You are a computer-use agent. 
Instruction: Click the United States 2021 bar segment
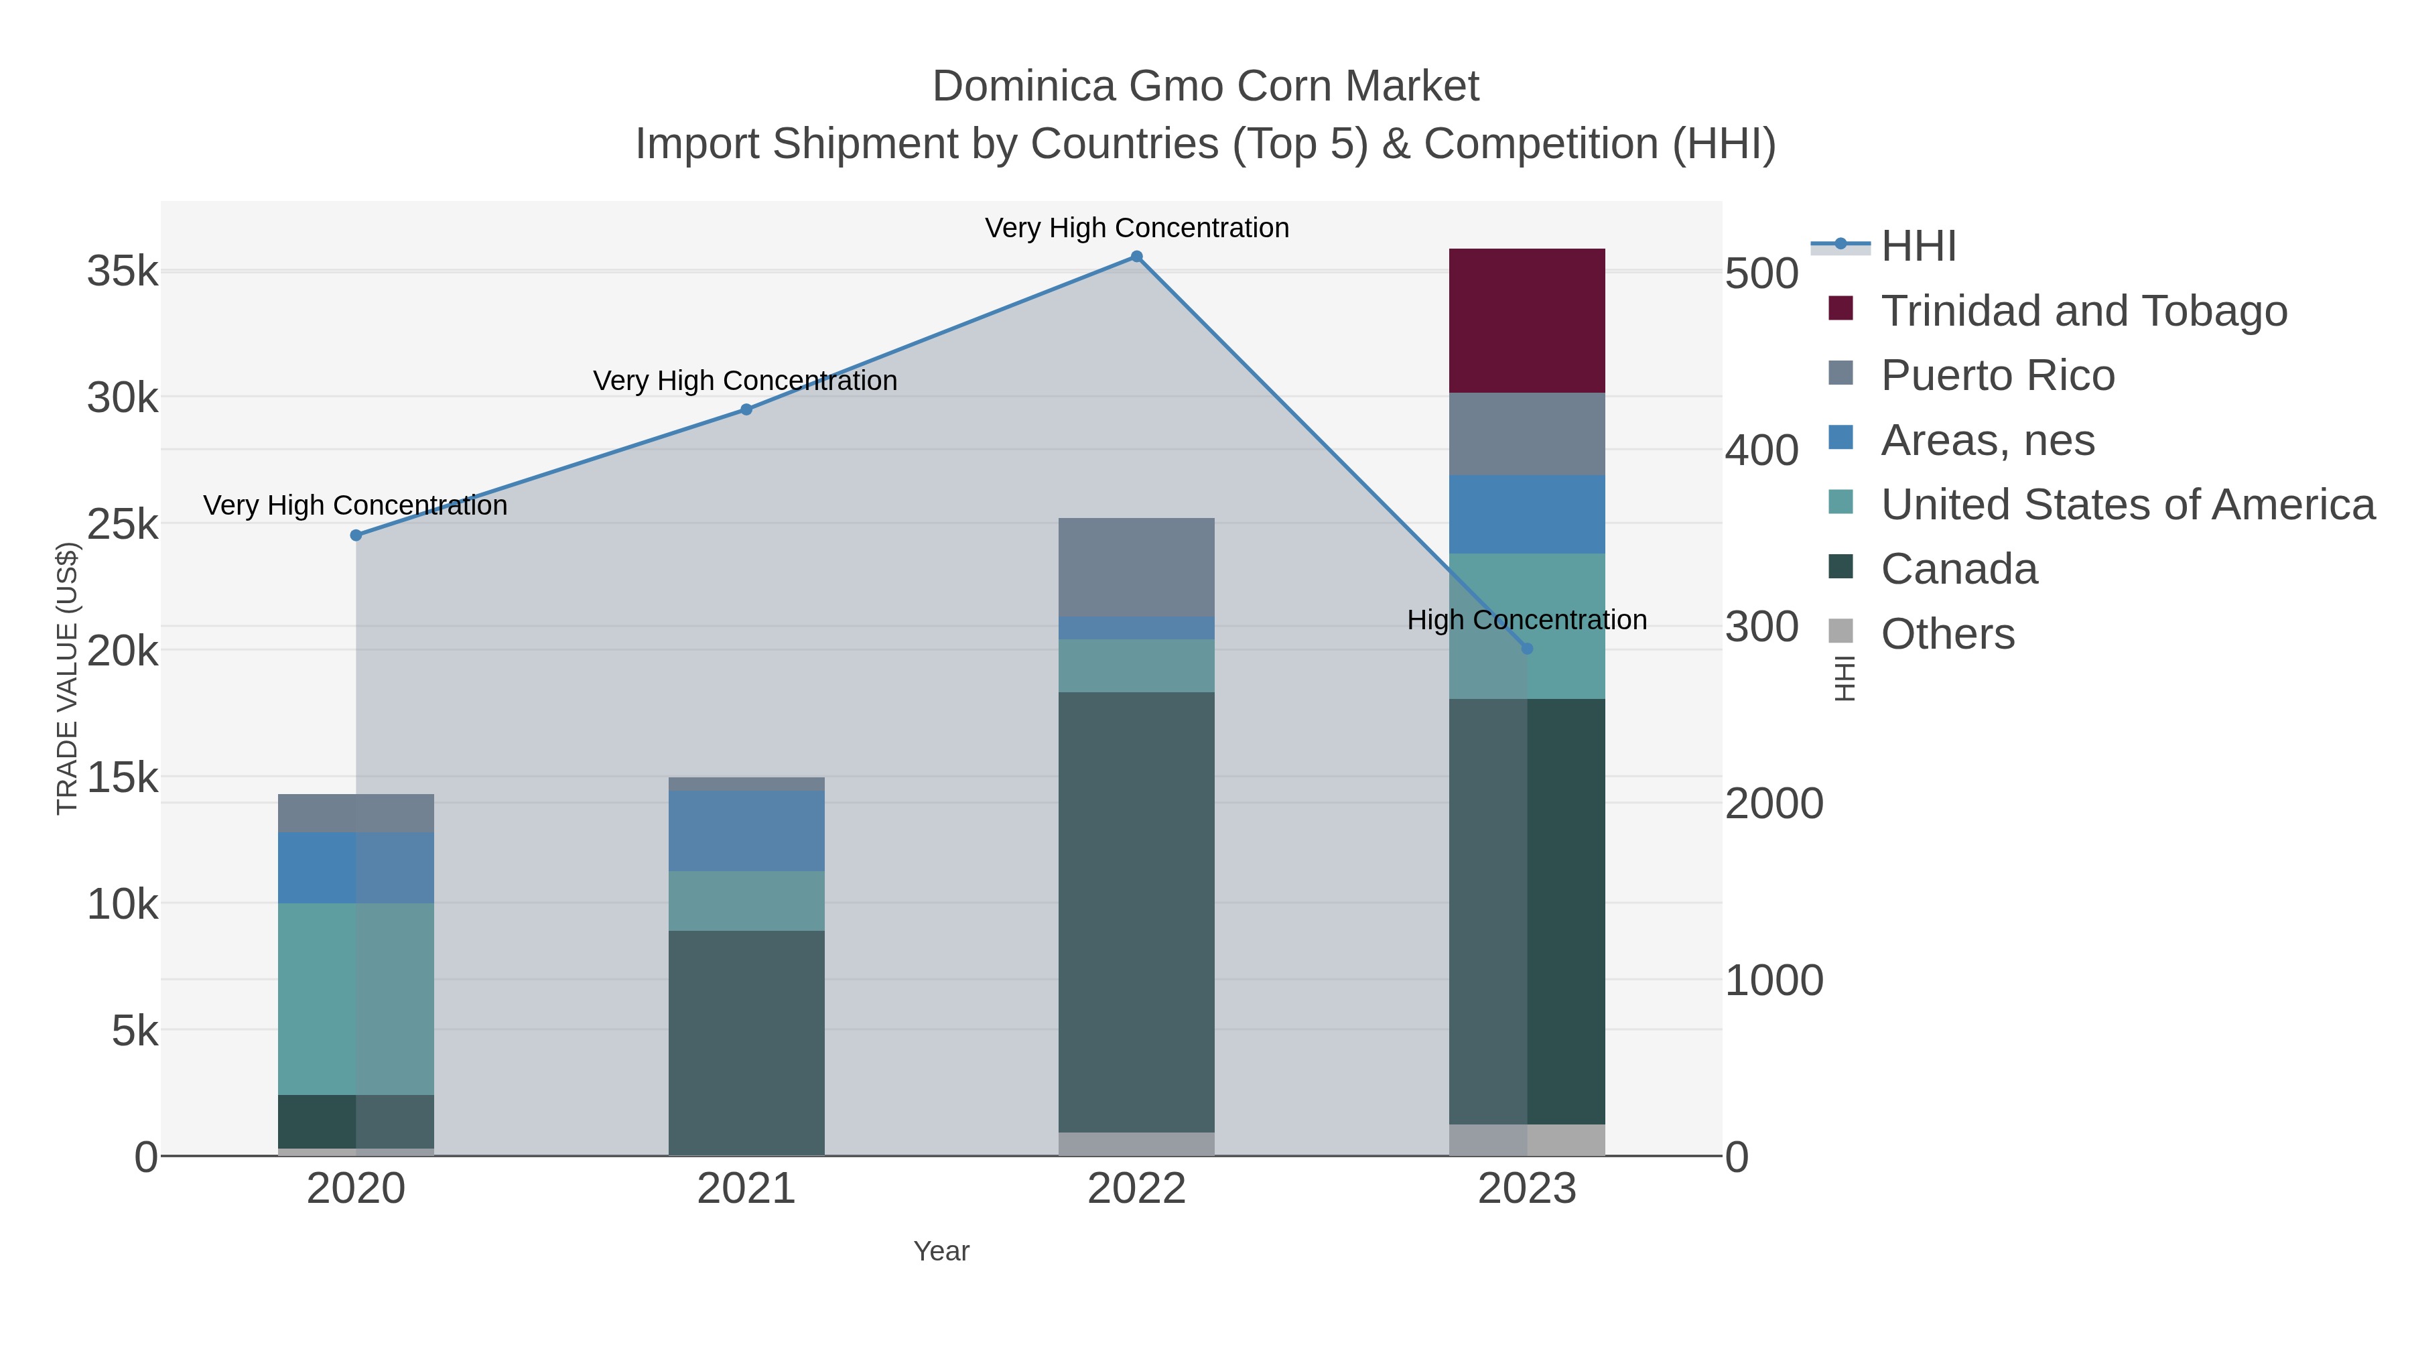click(746, 901)
